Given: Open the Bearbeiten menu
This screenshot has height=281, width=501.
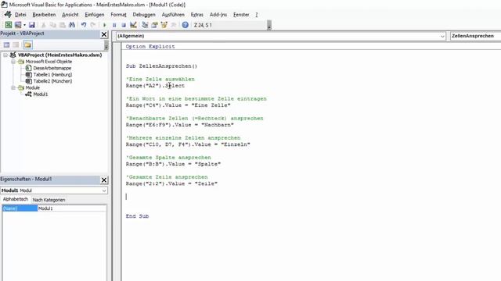Looking at the screenshot, I should pos(44,15).
